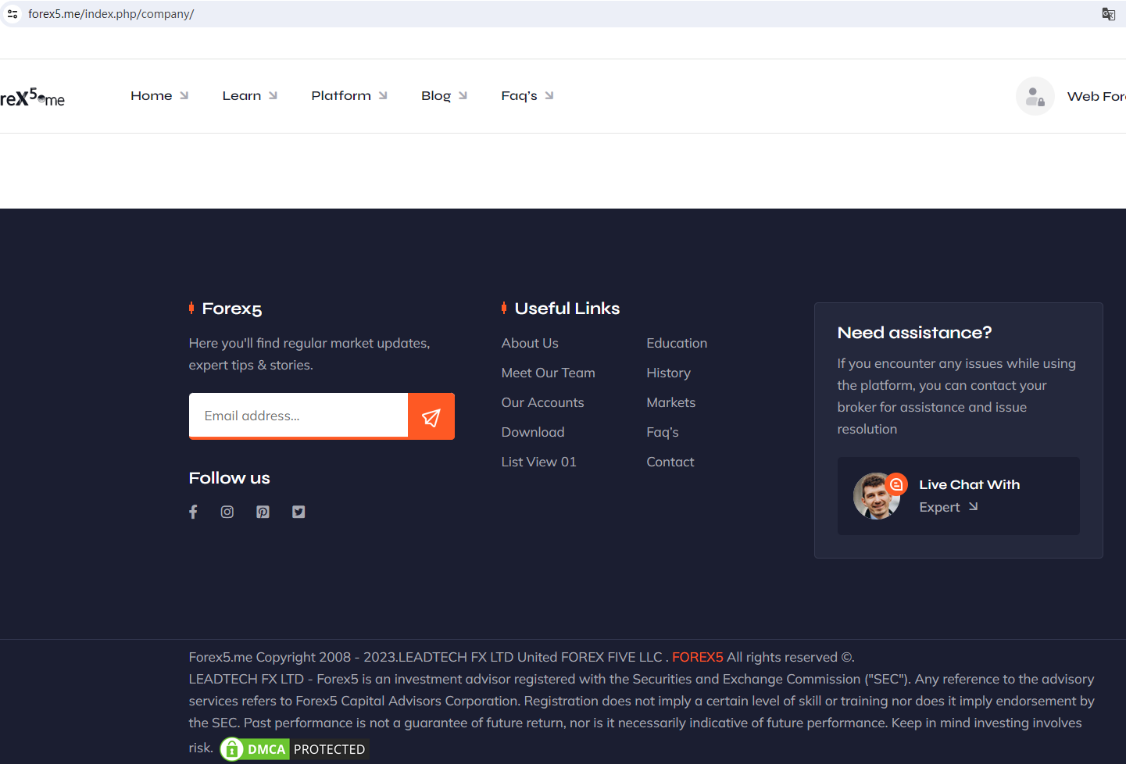Click the Live Chat expert avatar
1126x764 pixels.
877,496
